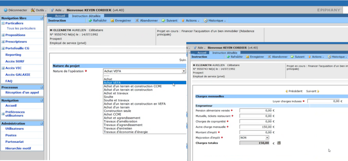This screenshot has height=161, width=348.
Task: Click calculator icon beside Charges totales
Action: (279, 143)
